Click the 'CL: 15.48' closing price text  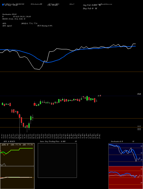[x=53, y=5]
